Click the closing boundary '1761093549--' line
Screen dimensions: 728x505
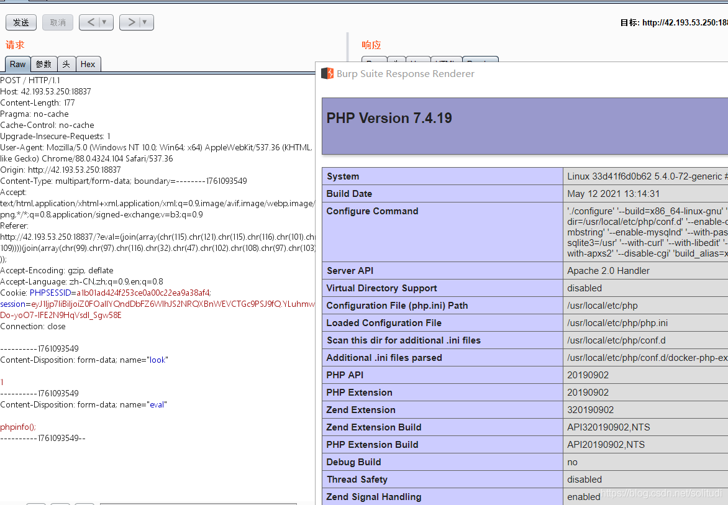tap(43, 438)
